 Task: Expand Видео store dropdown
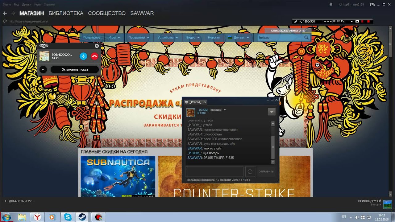[193, 38]
